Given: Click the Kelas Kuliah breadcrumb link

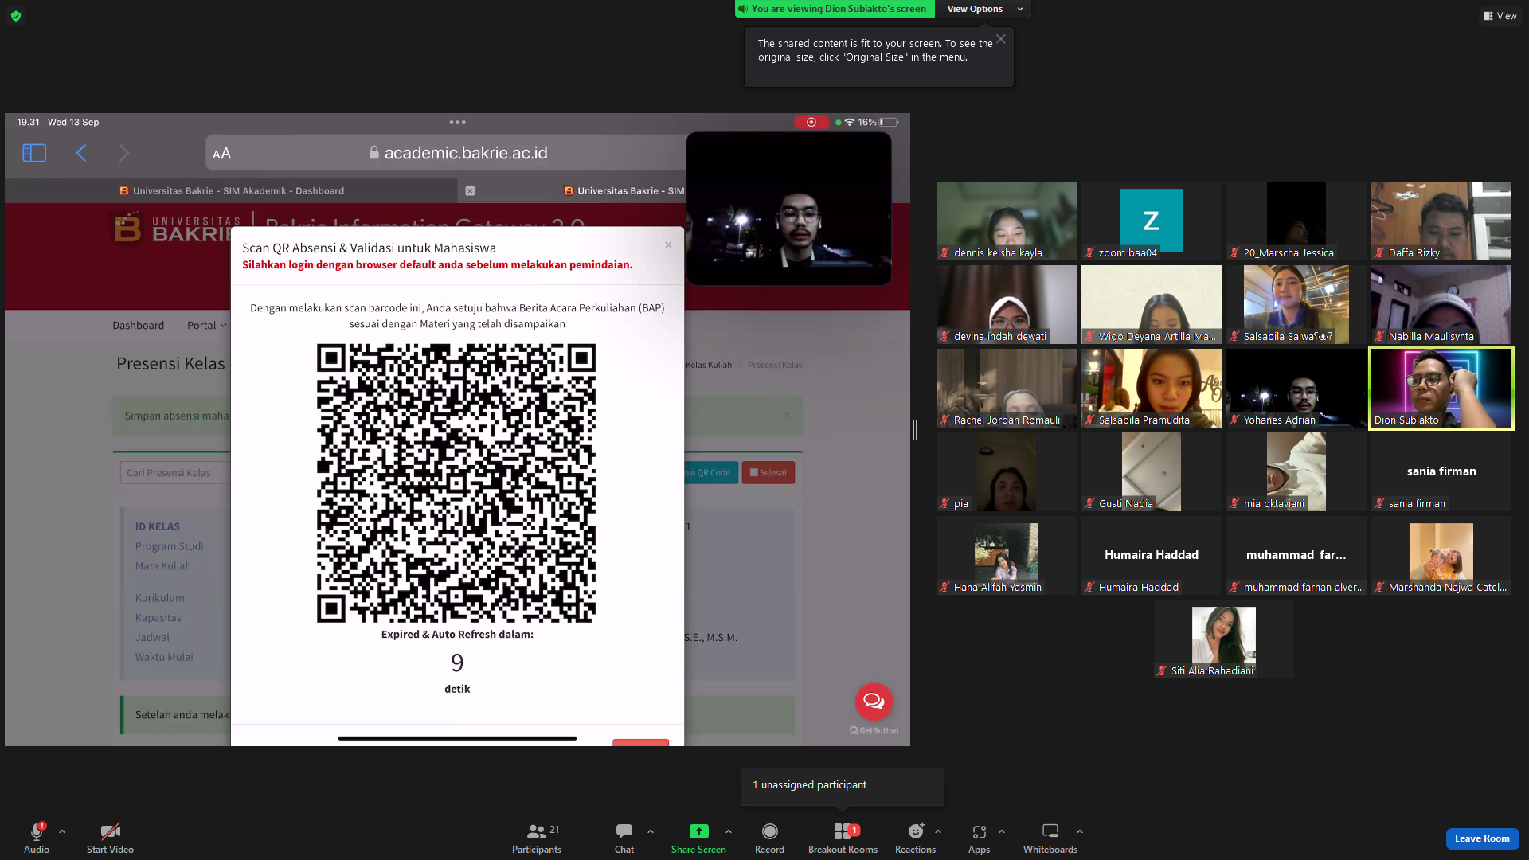Looking at the screenshot, I should [x=709, y=365].
